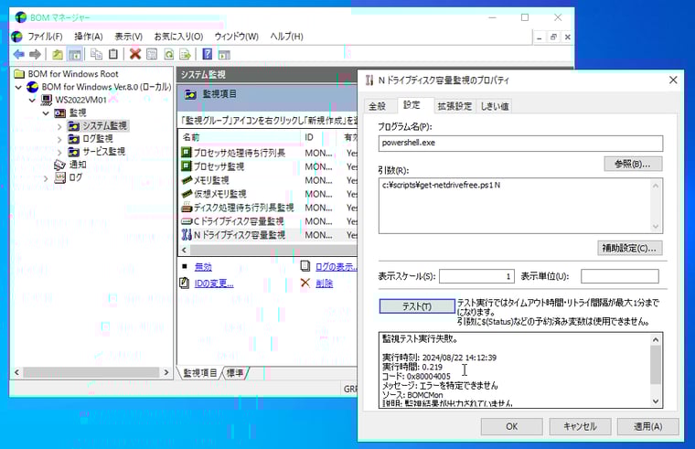Click the rightmost action pane toolbar icon
The image size is (695, 449).
224,55
